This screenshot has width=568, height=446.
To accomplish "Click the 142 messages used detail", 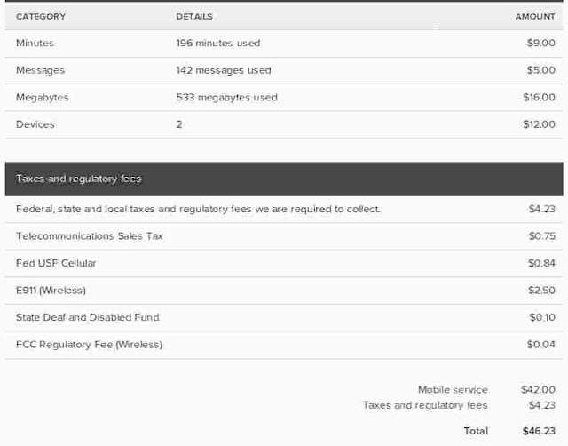I will [224, 70].
